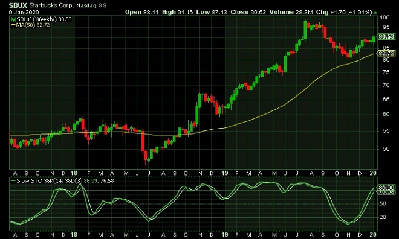Click the 55 label on the price axis
Image resolution: width=399 pixels, height=239 pixels.
[386, 131]
